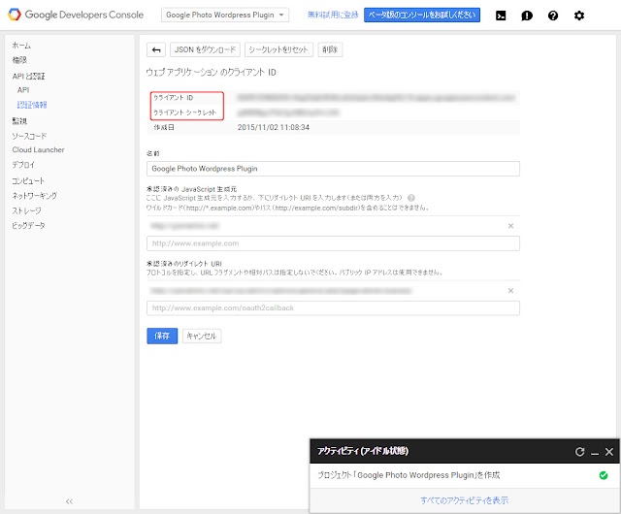Viewport: 621px width, 514px height.
Task: Click すべてのアクティビティを表示 link
Action: click(x=464, y=500)
